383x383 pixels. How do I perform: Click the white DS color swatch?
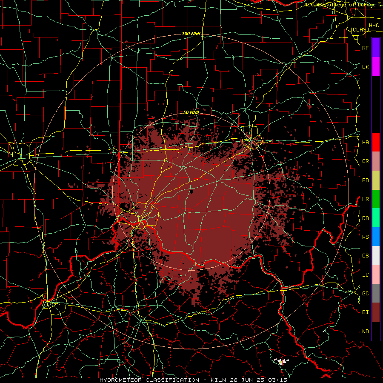[x=376, y=255]
